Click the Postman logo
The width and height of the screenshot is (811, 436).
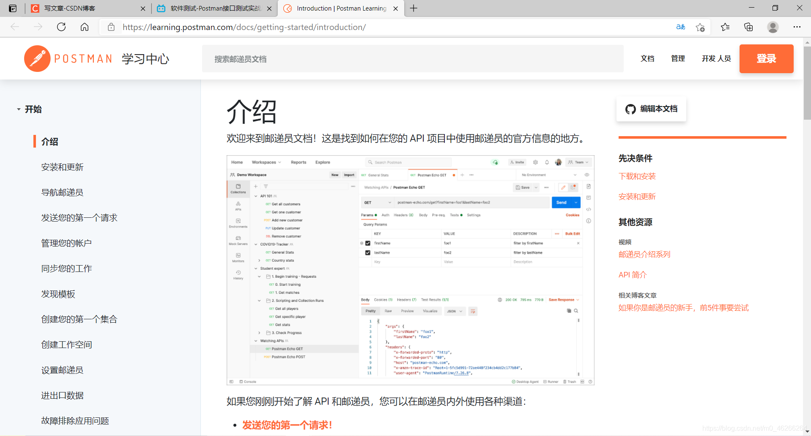68,58
